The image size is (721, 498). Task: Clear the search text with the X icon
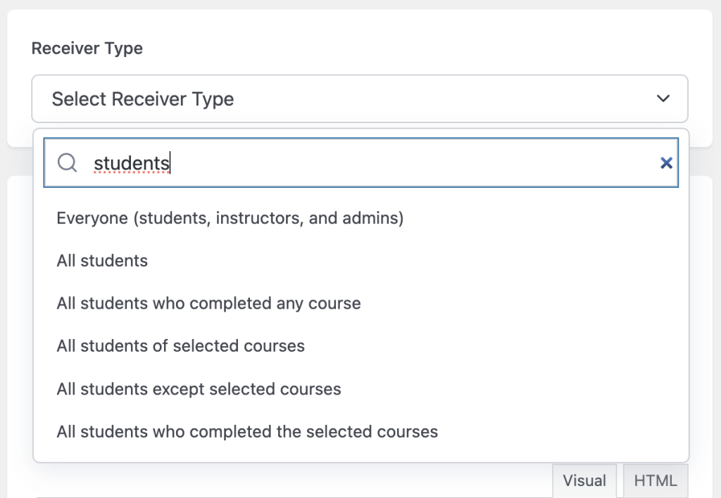click(665, 163)
